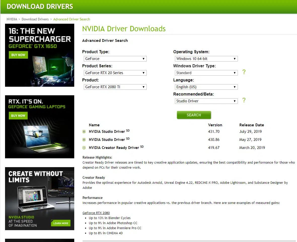297x242 pixels.
Task: Expand the 430.86 Studio Driver row
Action: (84, 140)
